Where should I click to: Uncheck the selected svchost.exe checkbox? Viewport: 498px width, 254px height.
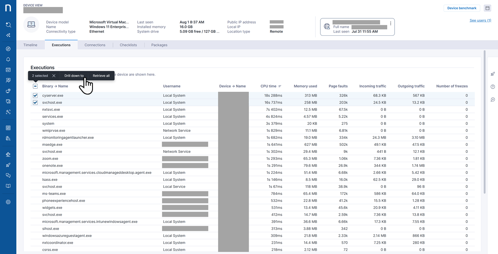(x=35, y=103)
